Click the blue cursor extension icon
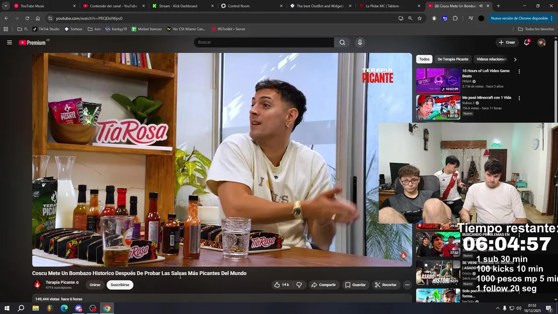558x314 pixels. point(445,18)
